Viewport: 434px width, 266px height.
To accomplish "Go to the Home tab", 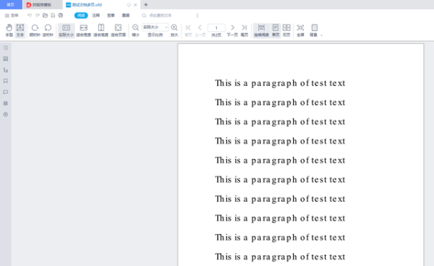I will [11, 5].
